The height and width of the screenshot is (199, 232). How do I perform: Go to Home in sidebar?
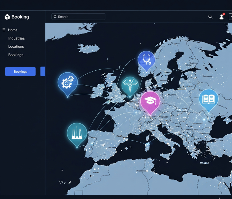[13, 30]
